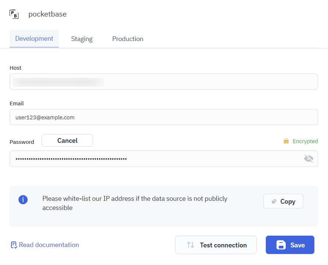This screenshot has height=265, width=328.
Task: Click inside the Email input field
Action: pos(164,117)
